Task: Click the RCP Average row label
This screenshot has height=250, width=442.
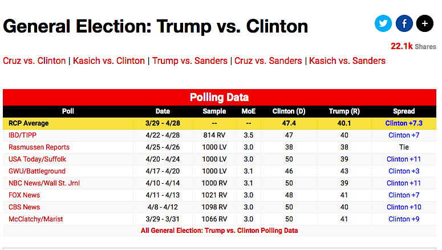Action: point(29,123)
